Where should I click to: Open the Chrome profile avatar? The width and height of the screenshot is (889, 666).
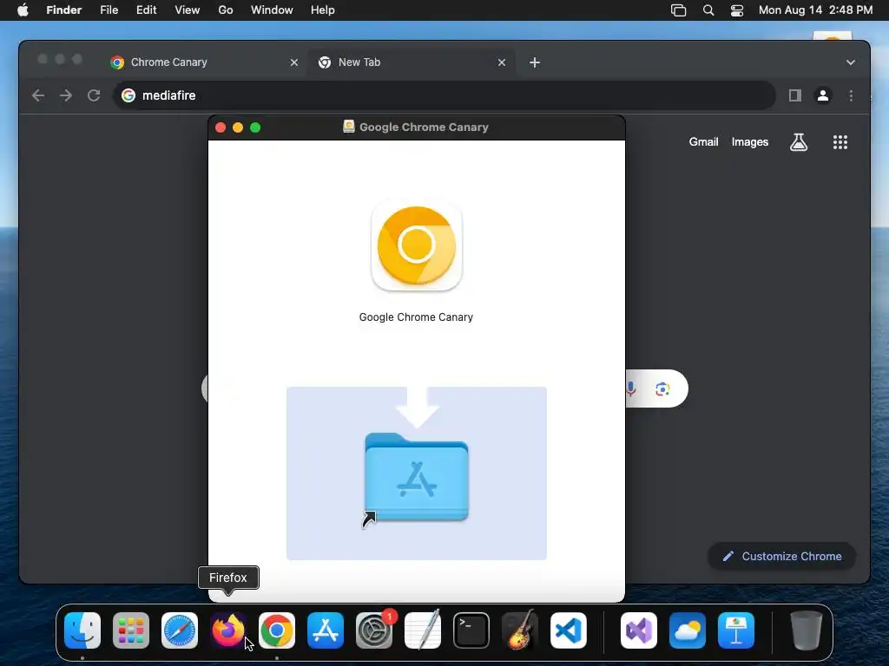tap(823, 95)
